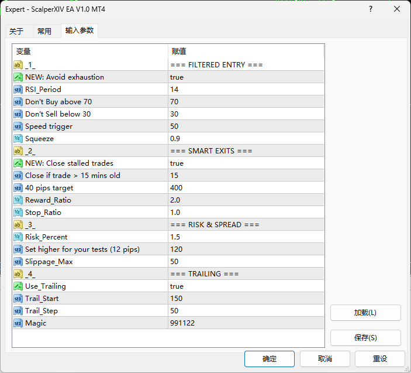Switch to the 关于 tab
411x373 pixels.
(x=16, y=31)
